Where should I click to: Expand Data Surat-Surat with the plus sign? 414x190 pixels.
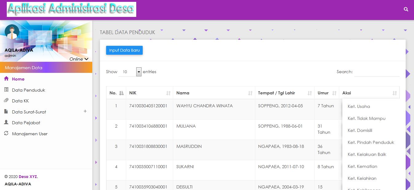(x=85, y=111)
